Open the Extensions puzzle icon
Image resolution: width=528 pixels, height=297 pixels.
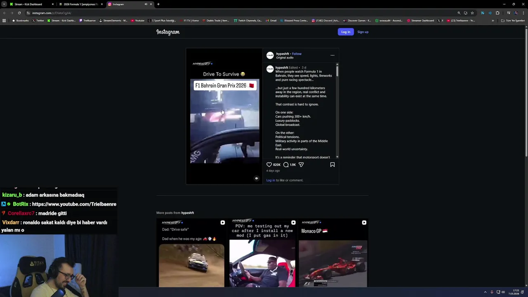(x=497, y=13)
